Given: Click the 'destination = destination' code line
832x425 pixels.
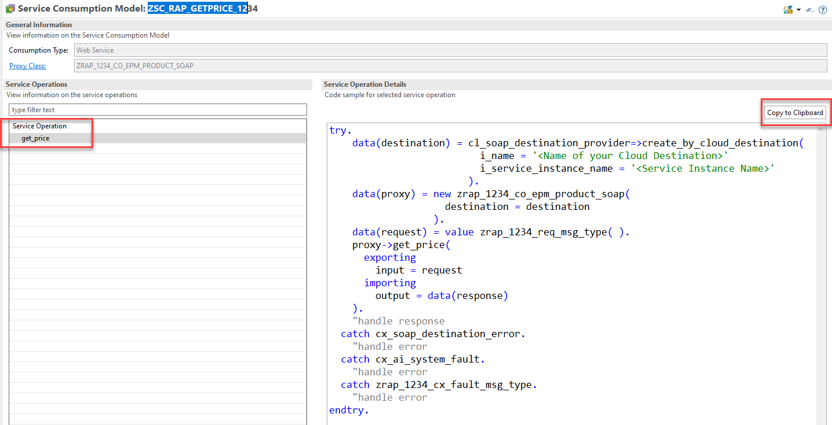Looking at the screenshot, I should [x=517, y=207].
